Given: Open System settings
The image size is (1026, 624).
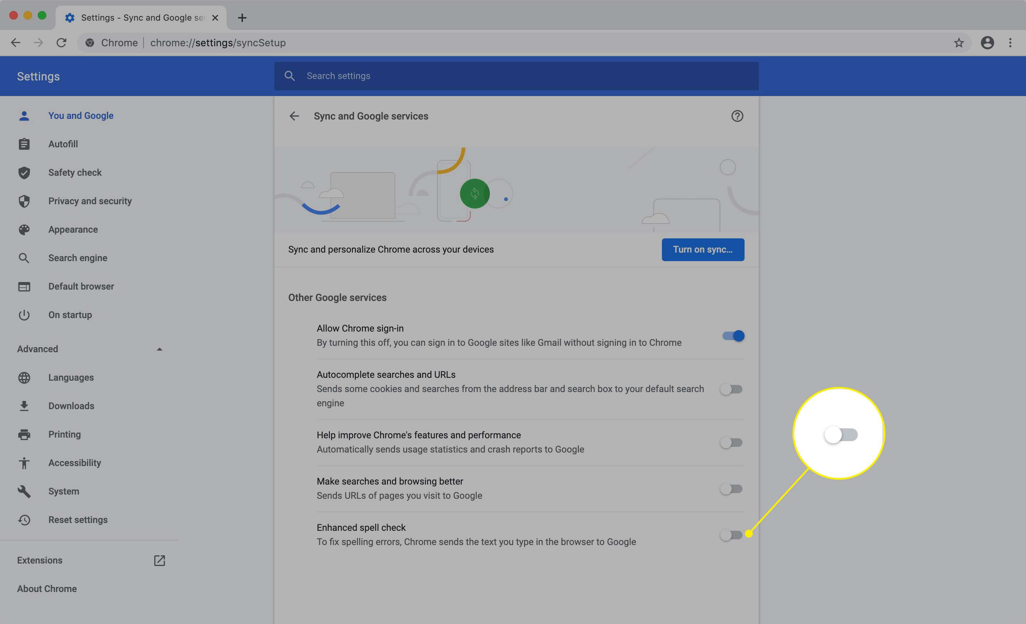Looking at the screenshot, I should pos(64,491).
